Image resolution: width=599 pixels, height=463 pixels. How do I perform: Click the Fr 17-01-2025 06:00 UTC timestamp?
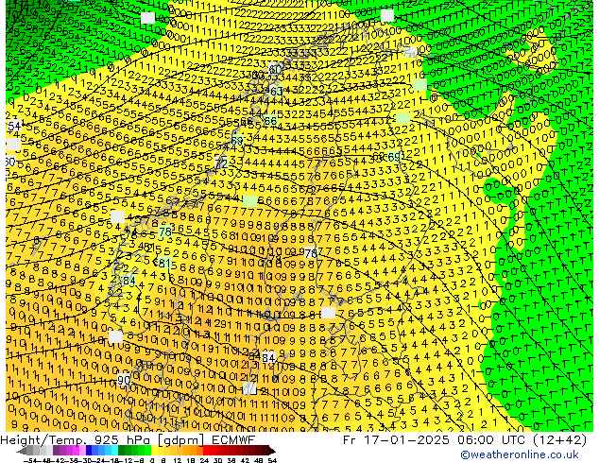click(x=434, y=440)
